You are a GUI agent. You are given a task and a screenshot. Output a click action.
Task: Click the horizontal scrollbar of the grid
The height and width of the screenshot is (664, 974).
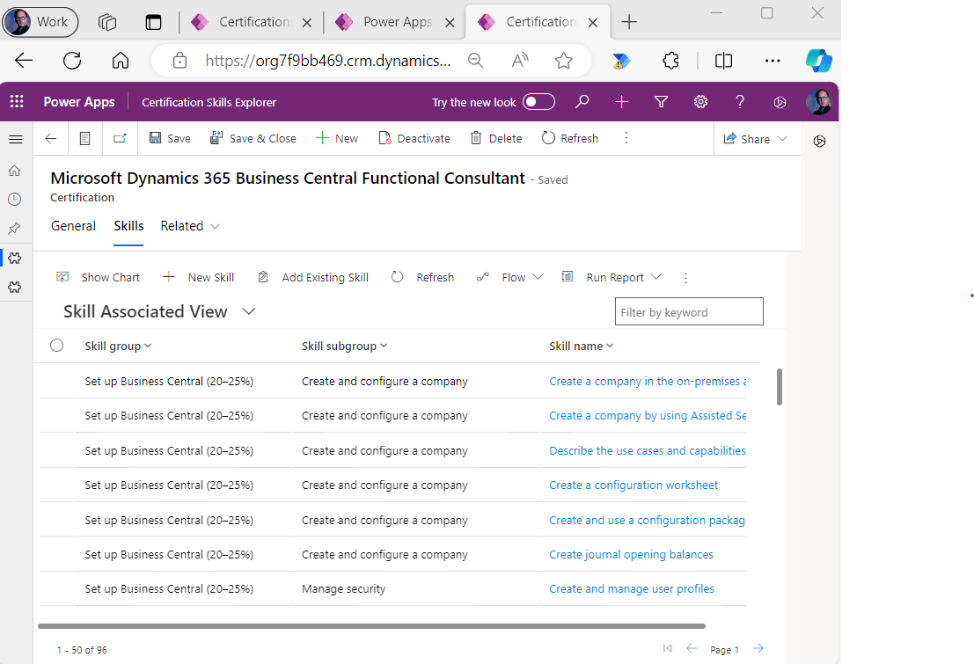click(371, 626)
